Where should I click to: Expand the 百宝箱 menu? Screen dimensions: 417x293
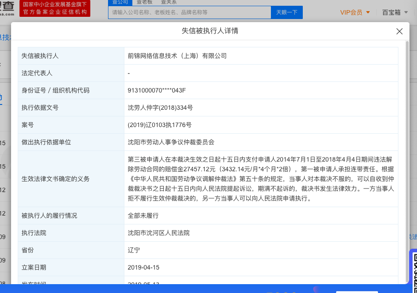[395, 12]
